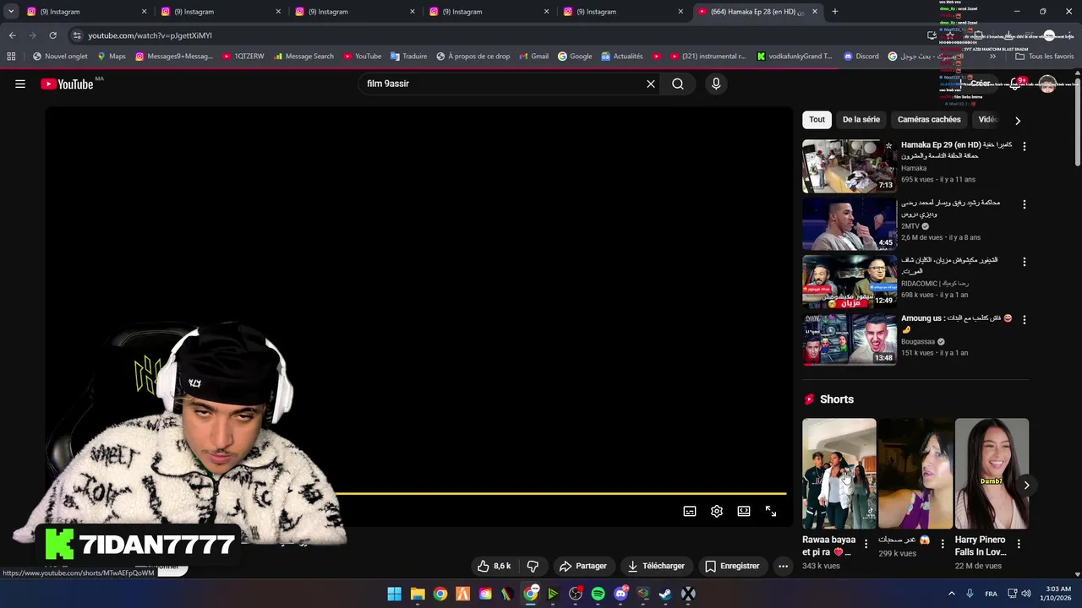The image size is (1082, 608).
Task: Go to the YouTube home logo
Action: (67, 84)
